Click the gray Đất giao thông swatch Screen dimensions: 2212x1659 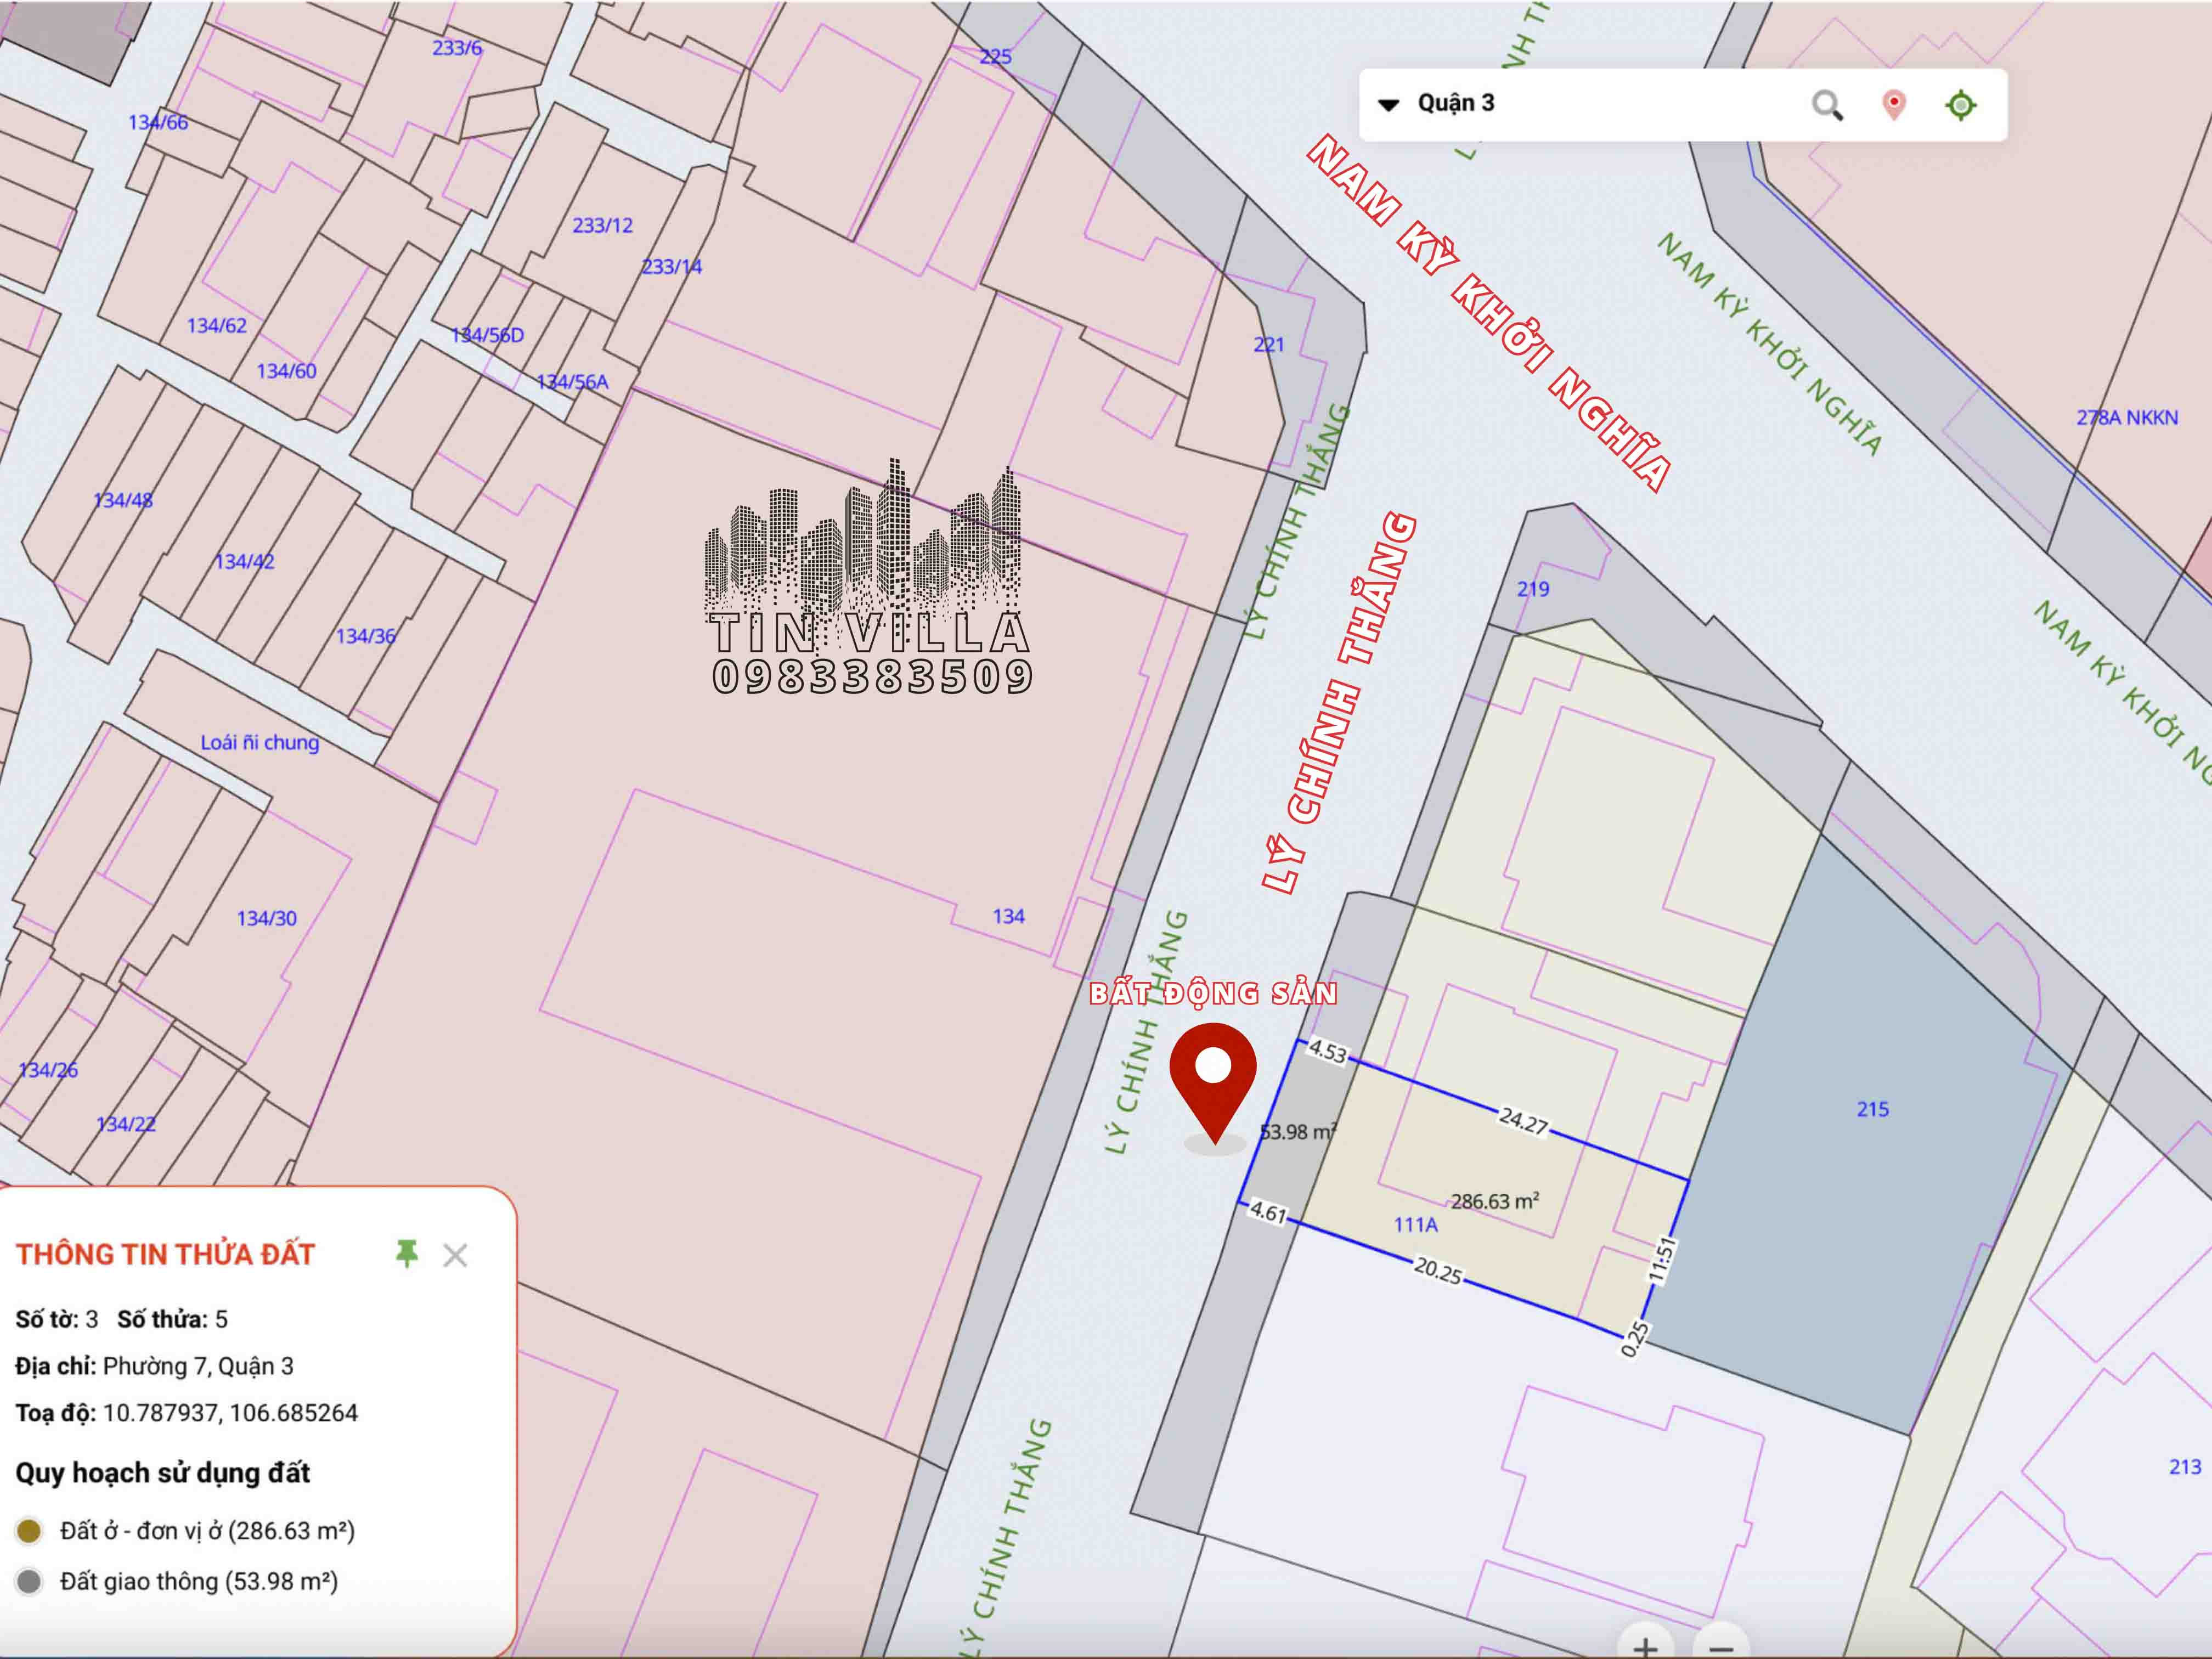(x=29, y=1581)
